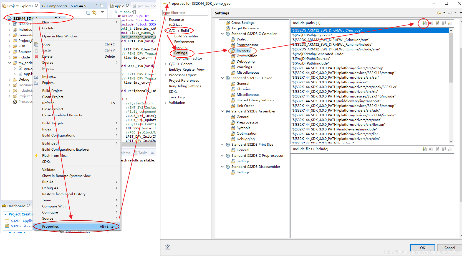Select the Includes node in Project Explorer
The image size is (462, 257).
click(25, 30)
